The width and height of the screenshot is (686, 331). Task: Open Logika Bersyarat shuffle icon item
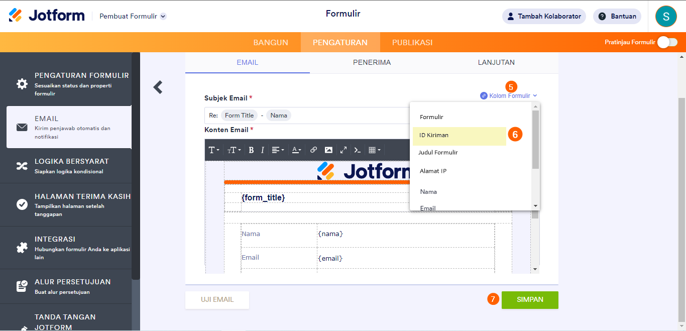66,166
